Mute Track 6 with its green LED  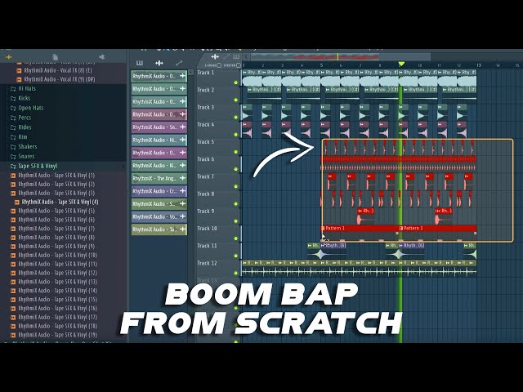[x=236, y=169]
